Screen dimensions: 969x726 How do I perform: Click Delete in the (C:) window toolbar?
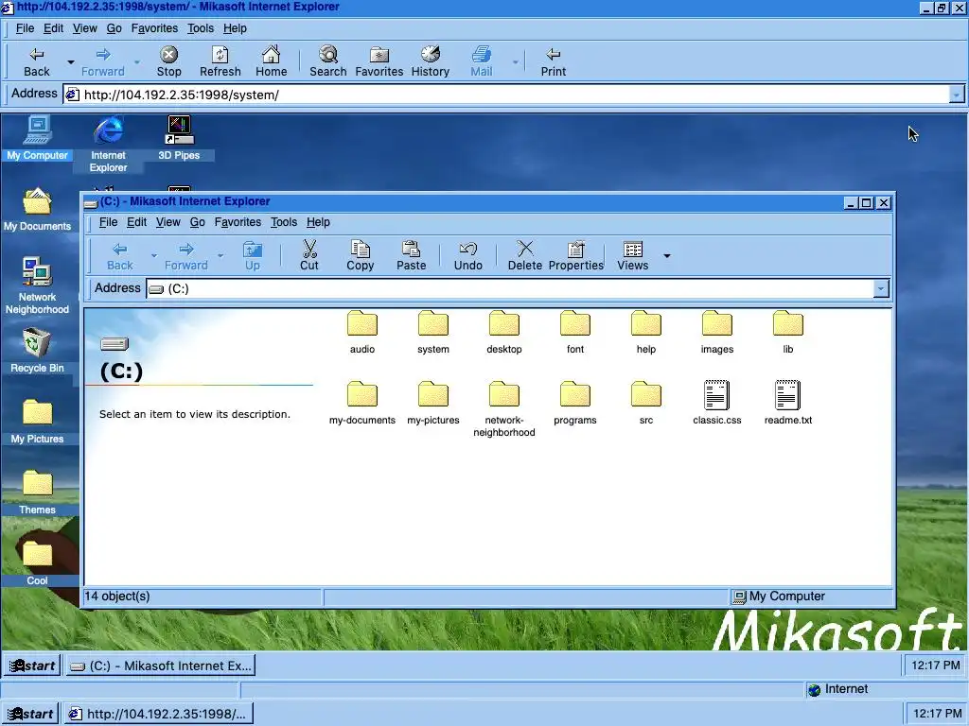pos(524,255)
